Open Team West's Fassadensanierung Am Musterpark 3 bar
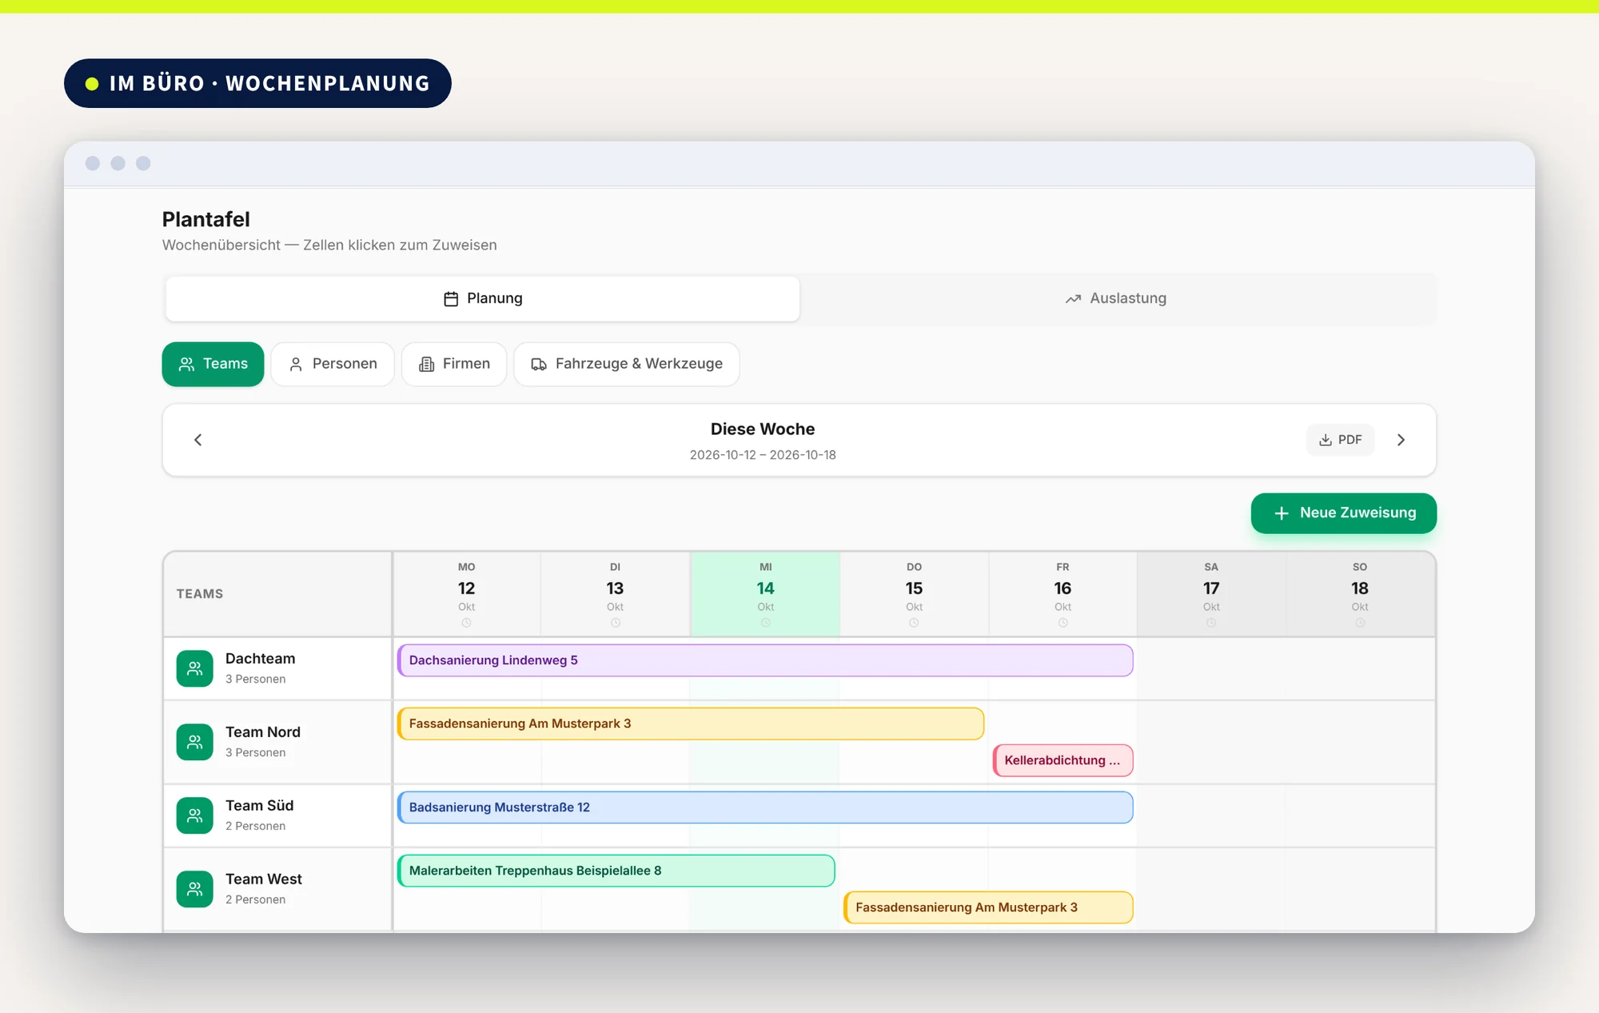 (x=988, y=907)
